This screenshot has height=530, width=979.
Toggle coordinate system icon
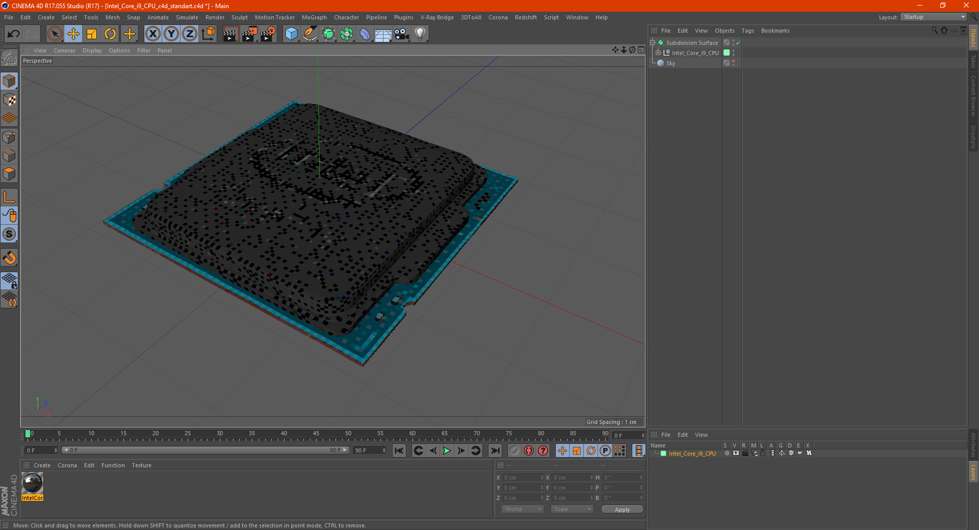point(209,34)
